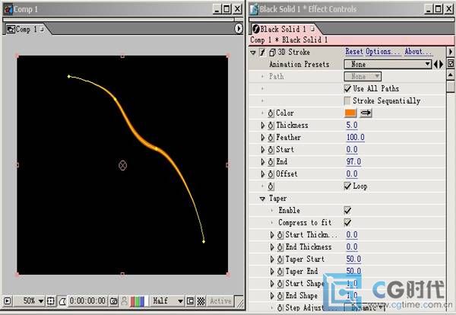
Task: Take snapshot with the camera icon
Action: coord(114,301)
